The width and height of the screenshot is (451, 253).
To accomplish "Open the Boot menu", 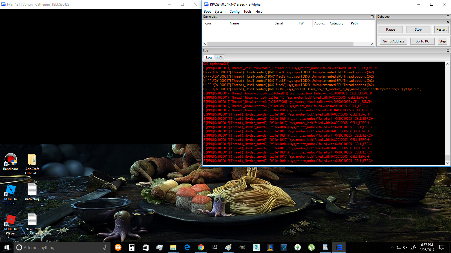I will [x=207, y=12].
